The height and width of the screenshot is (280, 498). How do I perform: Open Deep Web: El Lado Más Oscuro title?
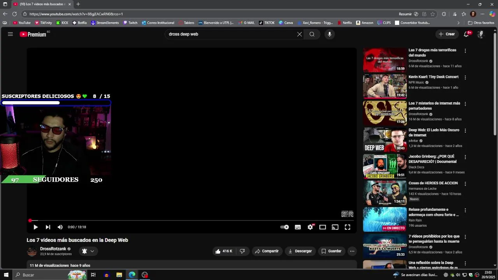(434, 133)
